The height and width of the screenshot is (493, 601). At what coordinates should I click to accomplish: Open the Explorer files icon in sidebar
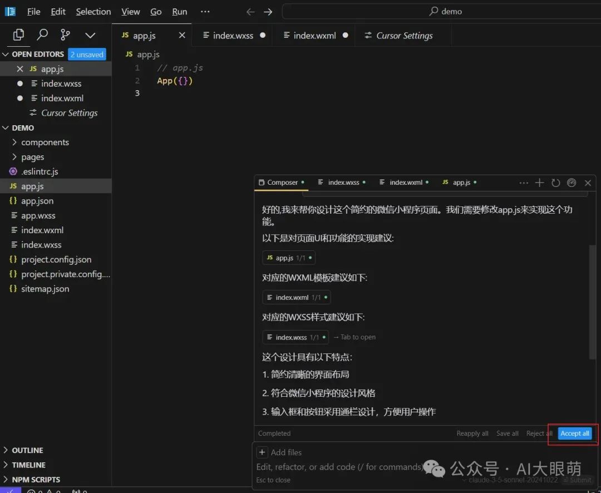[x=18, y=35]
